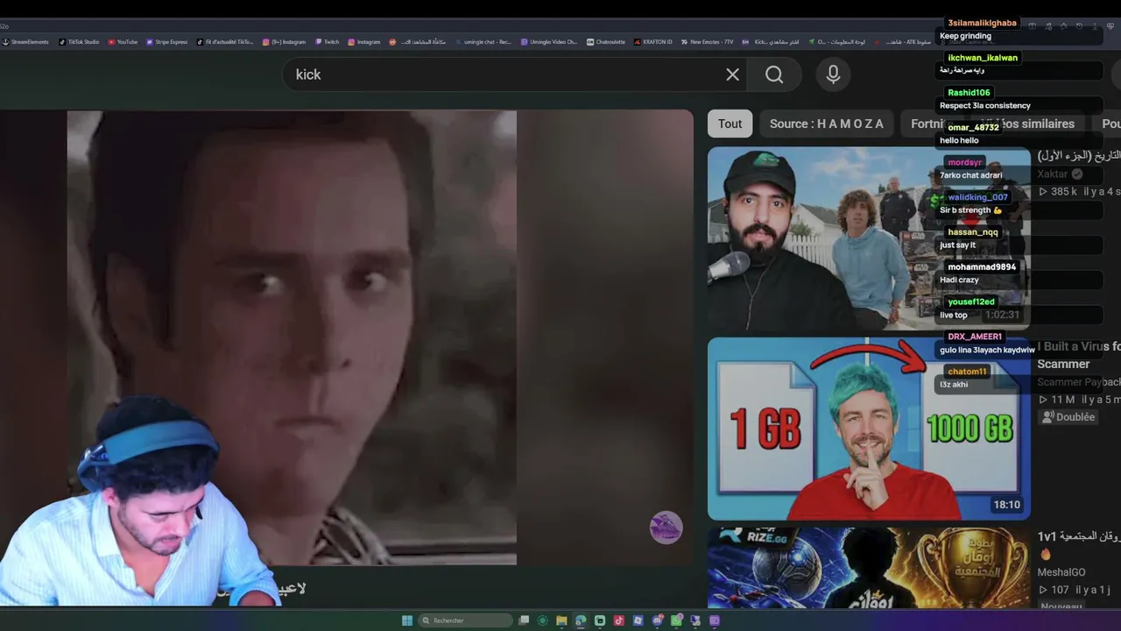Click the Xaktar channel name
Viewport: 1121px width, 631px height.
pos(1053,174)
